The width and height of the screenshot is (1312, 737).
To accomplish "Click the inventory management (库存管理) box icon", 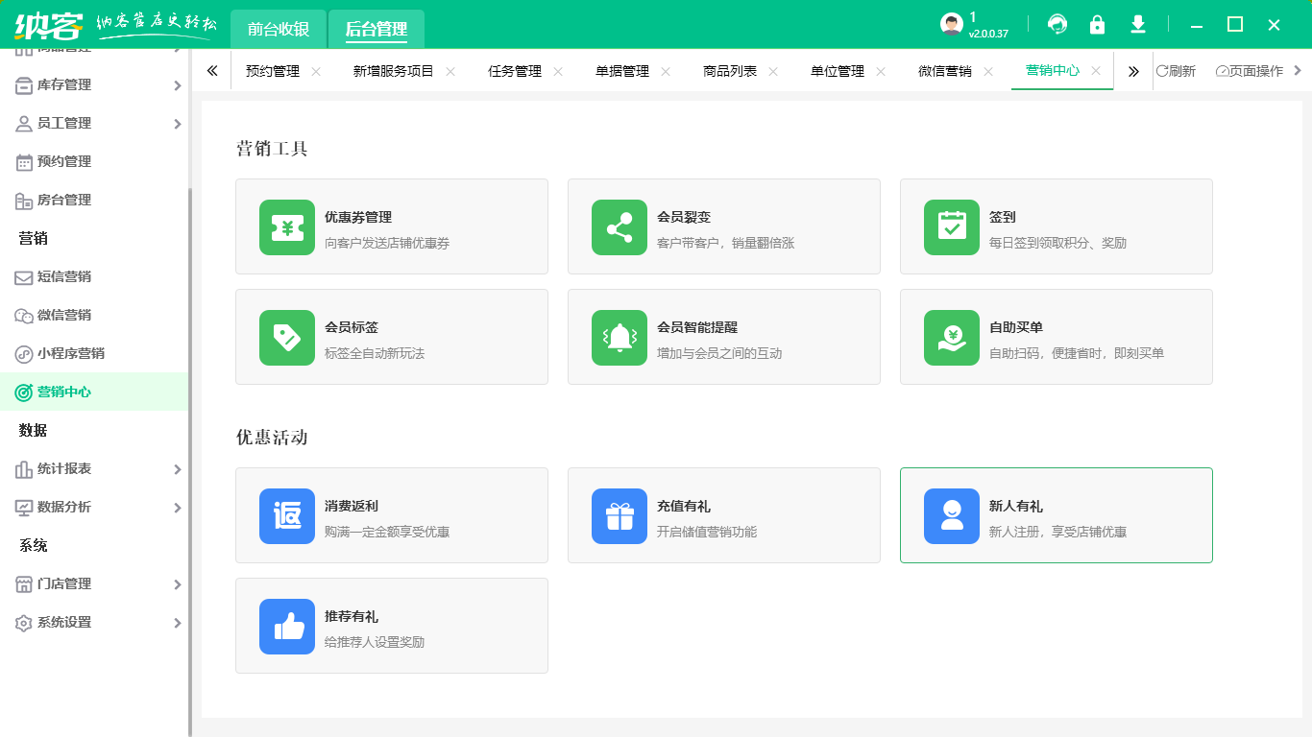I will 24,85.
